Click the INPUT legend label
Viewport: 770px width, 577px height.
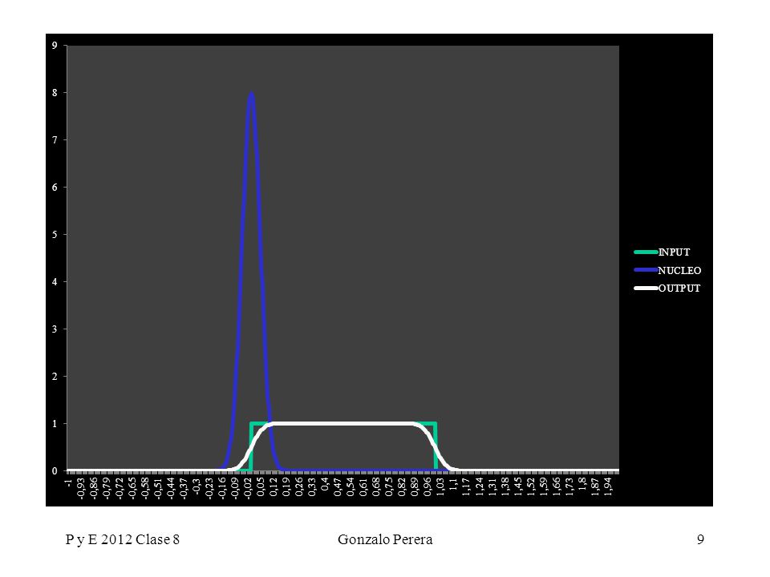[x=674, y=252]
